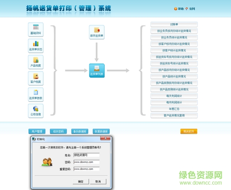231x190 pixels.
Task: Open the 对账单 report
Action: 174,24
